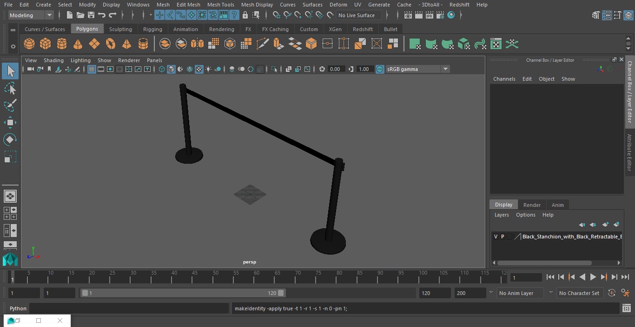
Task: Click the Maya home logo icon
Action: (x=10, y=259)
